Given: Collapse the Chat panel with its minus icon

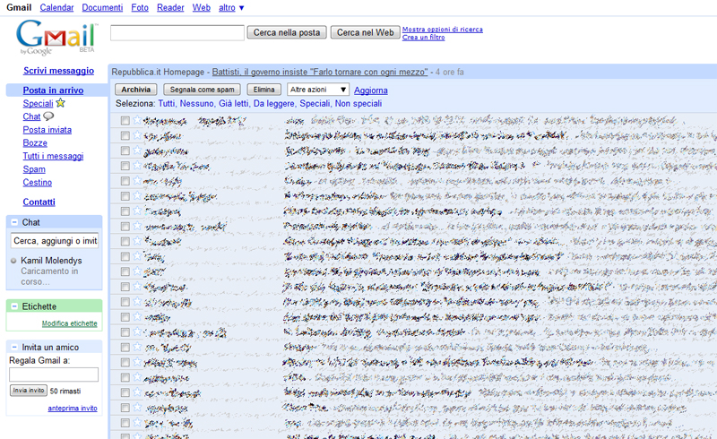Looking at the screenshot, I should 14,222.
